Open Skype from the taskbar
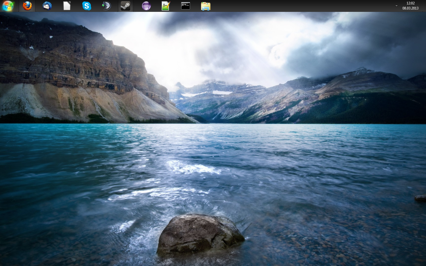Image resolution: width=426 pixels, height=266 pixels. tap(86, 6)
